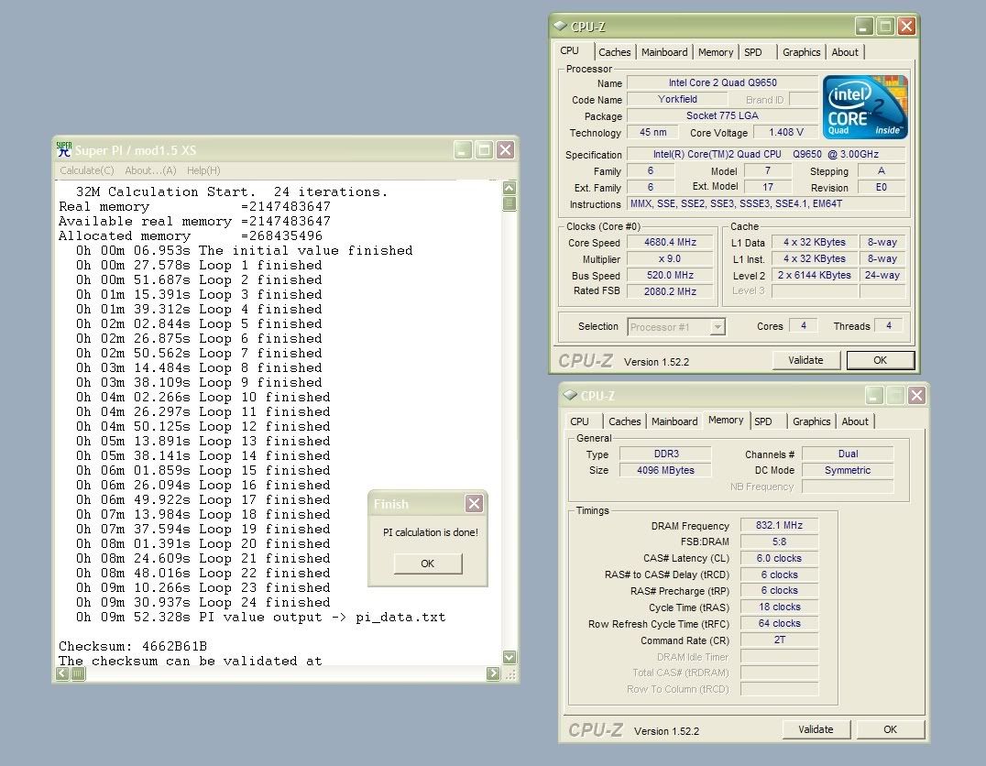This screenshot has width=986, height=766.
Task: Close the upper CPU-Z processor window
Action: pyautogui.click(x=906, y=26)
